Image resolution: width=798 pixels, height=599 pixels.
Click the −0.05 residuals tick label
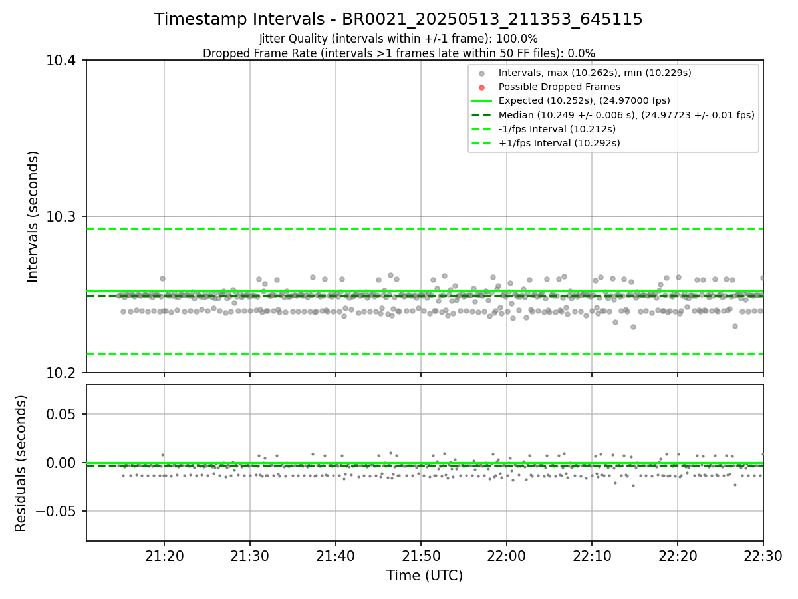click(x=57, y=511)
